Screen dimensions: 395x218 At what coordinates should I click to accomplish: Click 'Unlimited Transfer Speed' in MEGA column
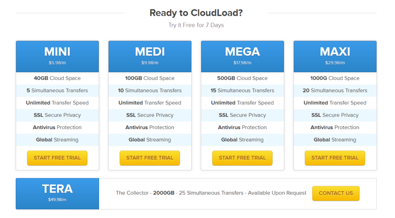242,103
